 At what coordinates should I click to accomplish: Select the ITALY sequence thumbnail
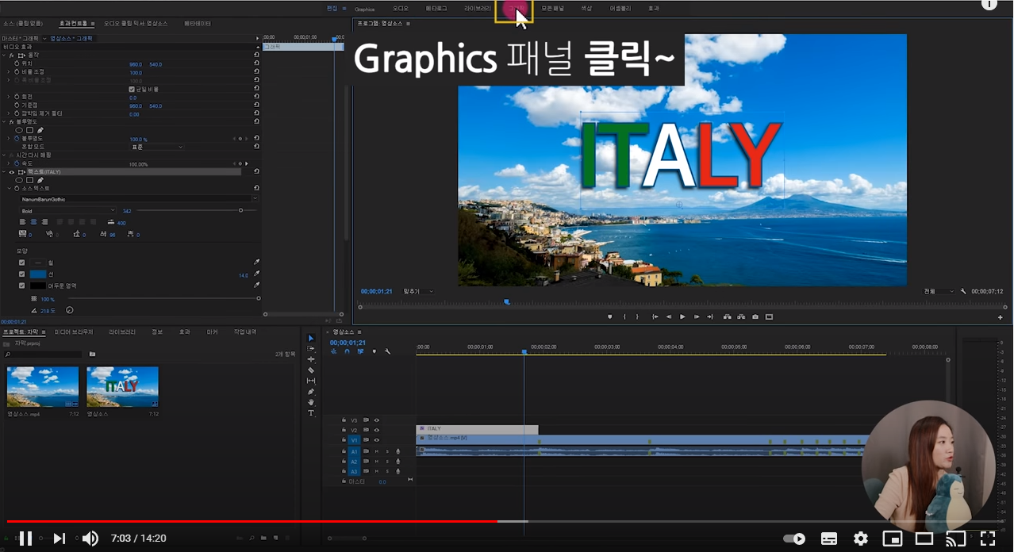coord(122,386)
